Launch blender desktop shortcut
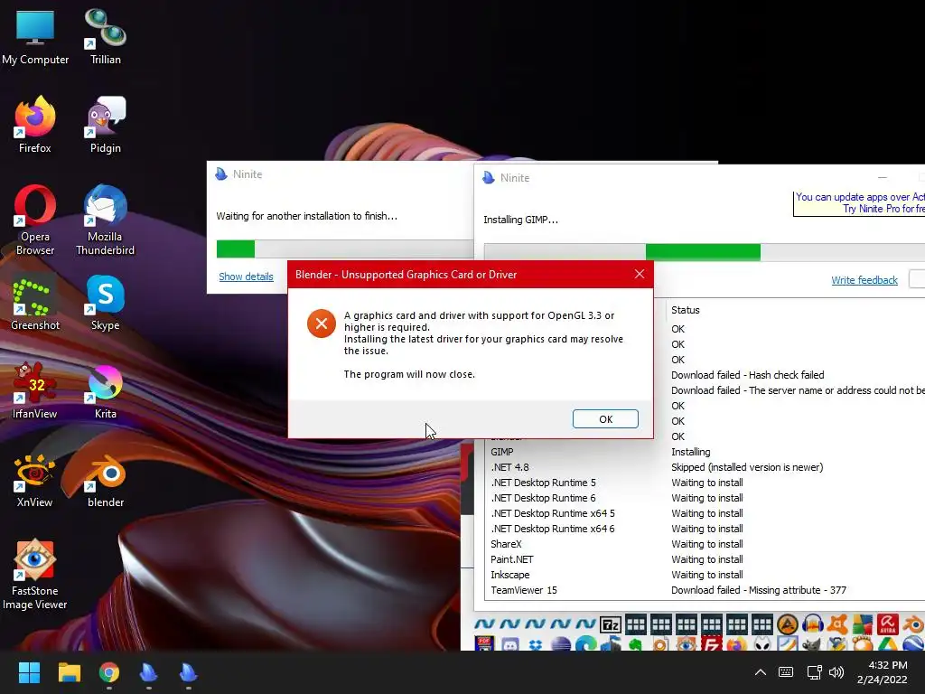Viewport: 925px width, 694px height. (x=106, y=481)
